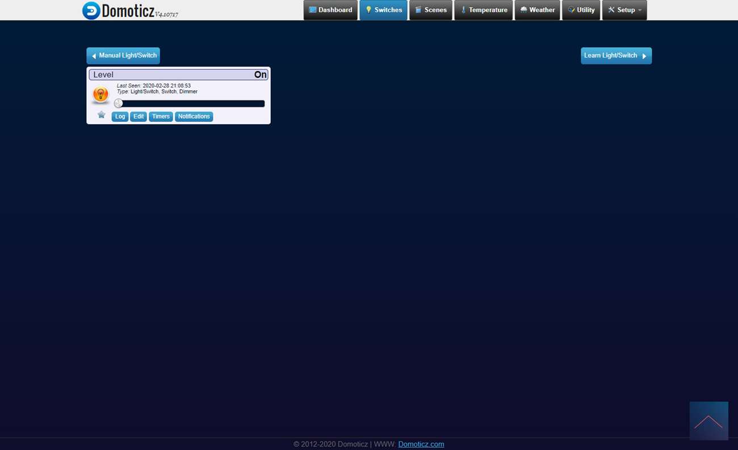
Task: Open the Log for the Level device
Action: point(120,117)
